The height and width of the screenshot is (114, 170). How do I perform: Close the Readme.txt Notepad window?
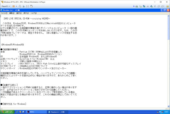[x=168, y=10]
